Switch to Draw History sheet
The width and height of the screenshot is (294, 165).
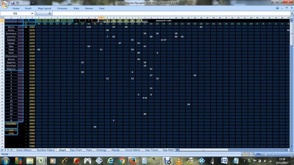click(24, 150)
